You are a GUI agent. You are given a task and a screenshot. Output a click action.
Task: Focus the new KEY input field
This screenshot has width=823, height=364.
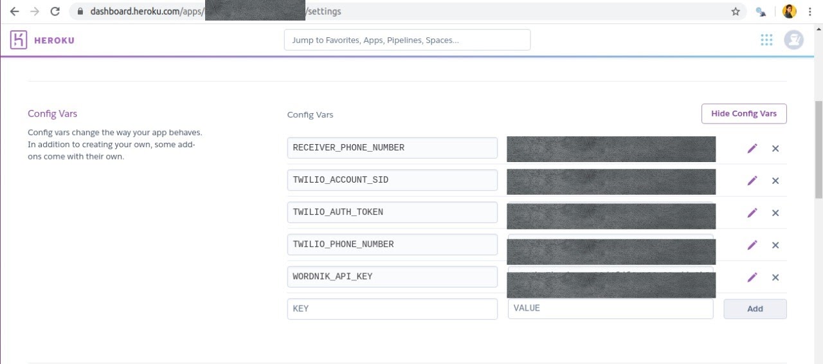[392, 309]
